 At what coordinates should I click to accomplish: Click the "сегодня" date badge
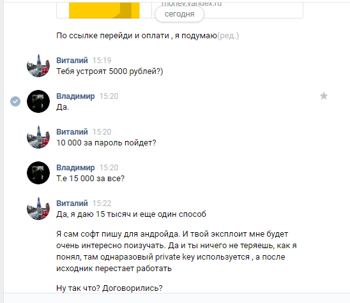[x=179, y=14]
